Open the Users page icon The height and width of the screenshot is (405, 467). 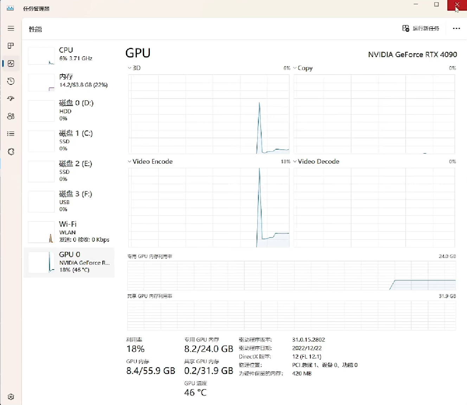pos(11,116)
